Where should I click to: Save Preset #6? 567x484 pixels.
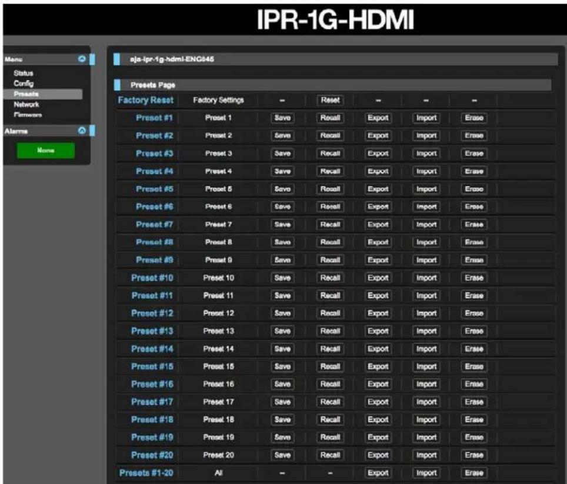point(282,206)
